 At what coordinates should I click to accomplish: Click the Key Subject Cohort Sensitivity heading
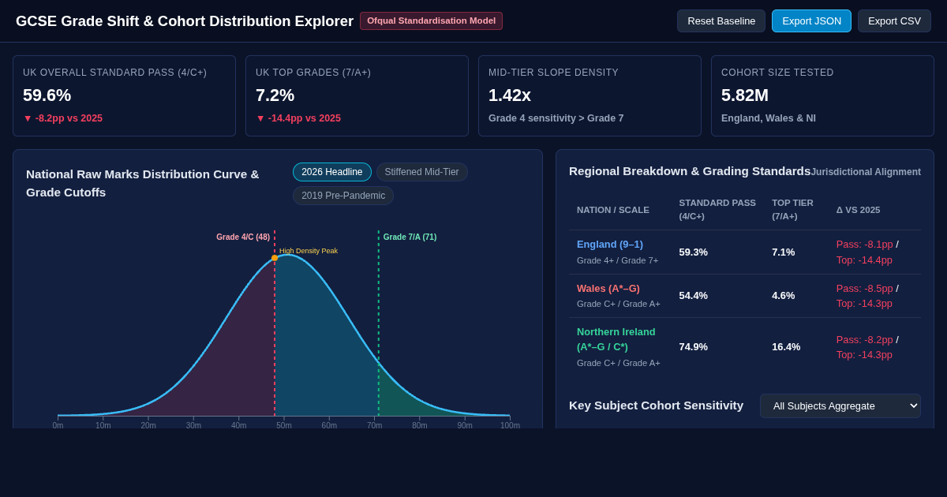click(656, 405)
